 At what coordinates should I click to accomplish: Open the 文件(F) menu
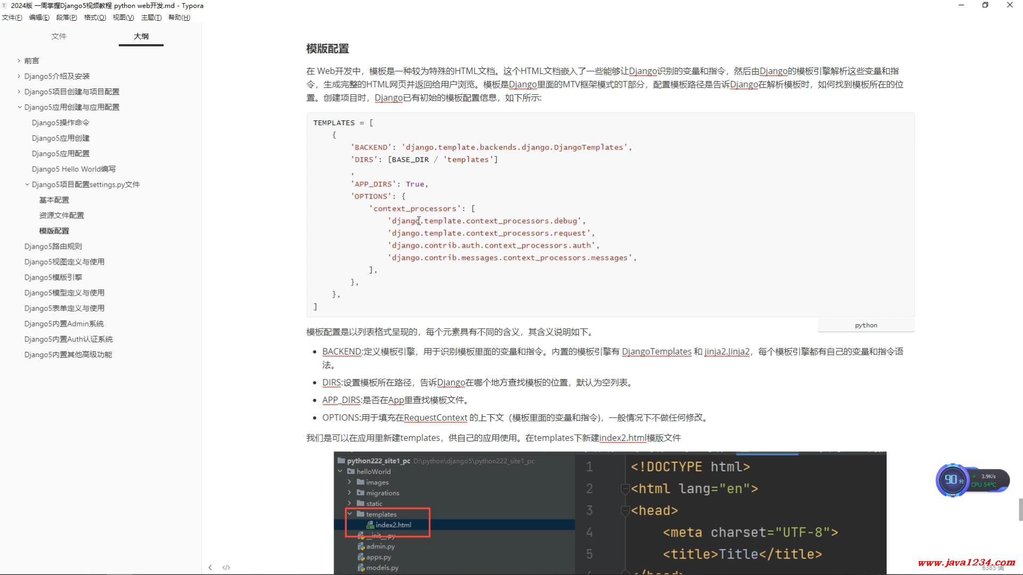click(x=12, y=18)
